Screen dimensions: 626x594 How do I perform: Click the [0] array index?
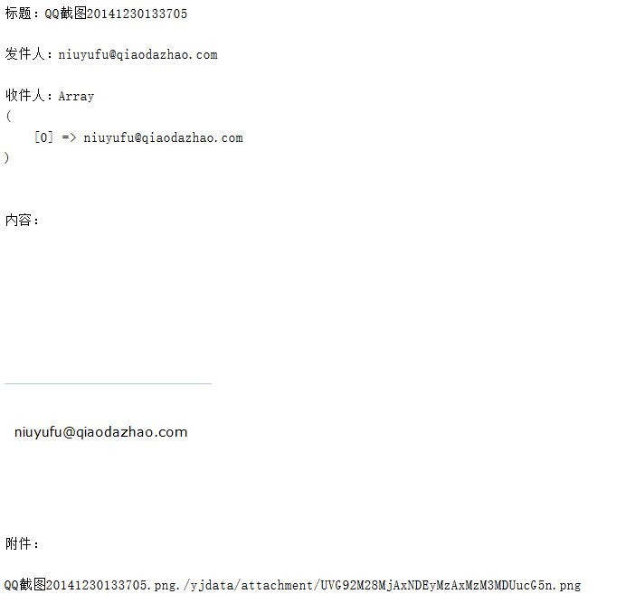43,137
